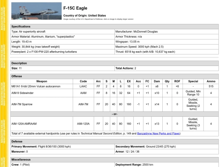Image resolution: width=223 pixels, height=167 pixels.
Task: Select ammo value 515 for Vulcan autocannon
Action: [x=211, y=86]
